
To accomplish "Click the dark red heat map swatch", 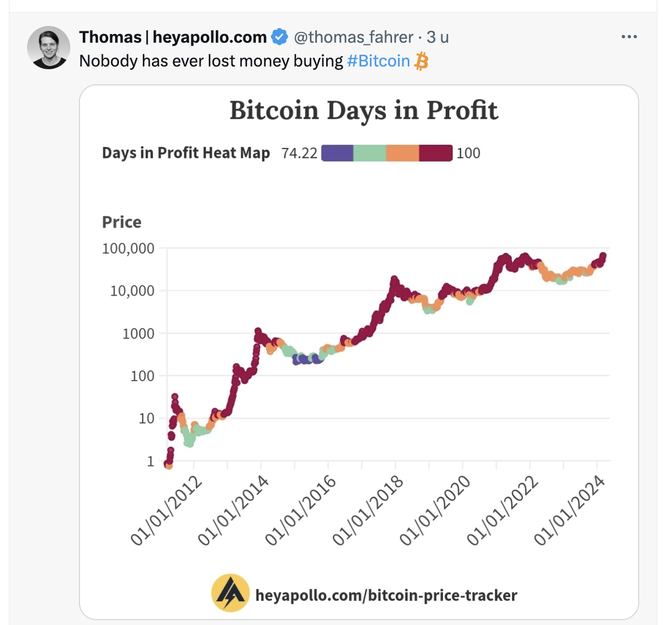I will coord(436,153).
